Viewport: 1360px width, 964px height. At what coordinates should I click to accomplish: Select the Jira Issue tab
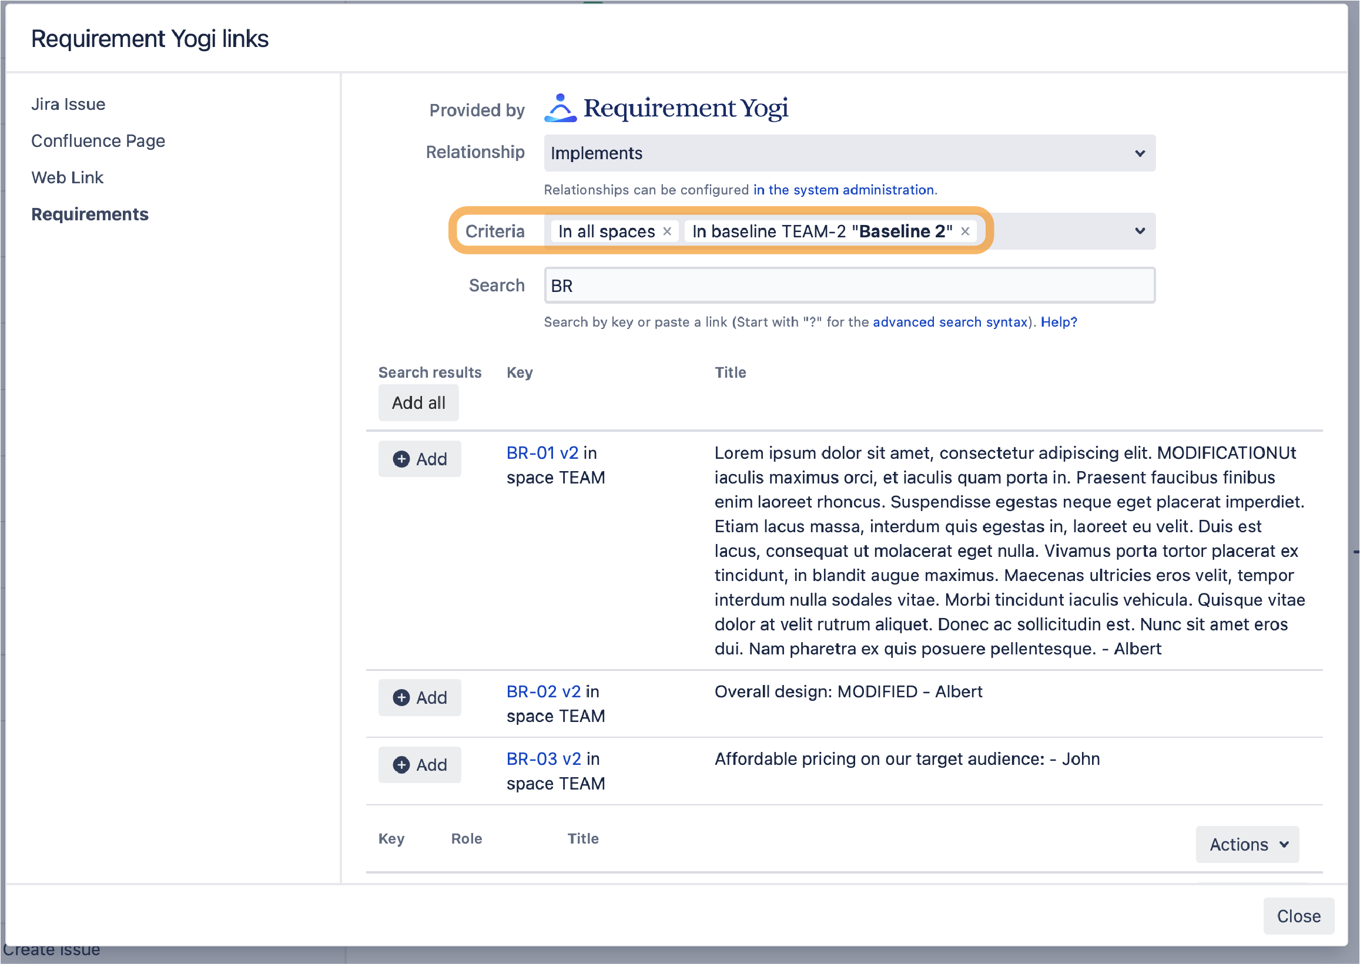point(68,104)
